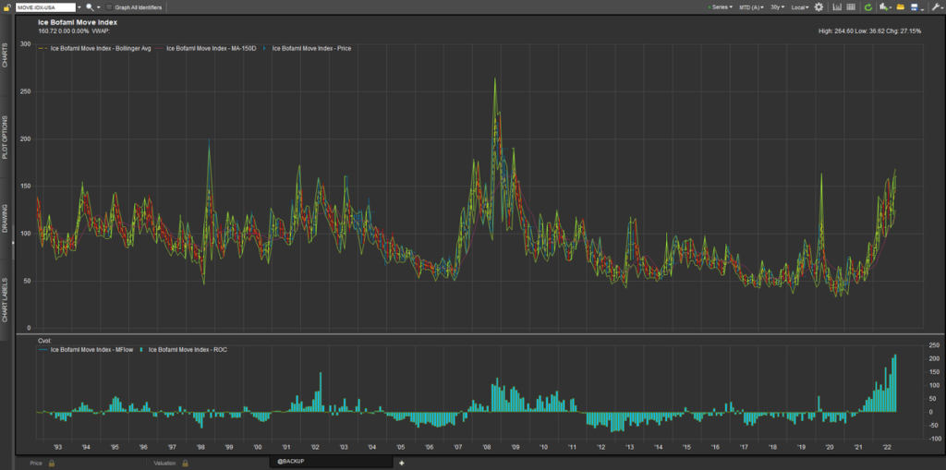Expand the search options dropdown arrow
Screen dimensions: 946x470
(98, 7)
